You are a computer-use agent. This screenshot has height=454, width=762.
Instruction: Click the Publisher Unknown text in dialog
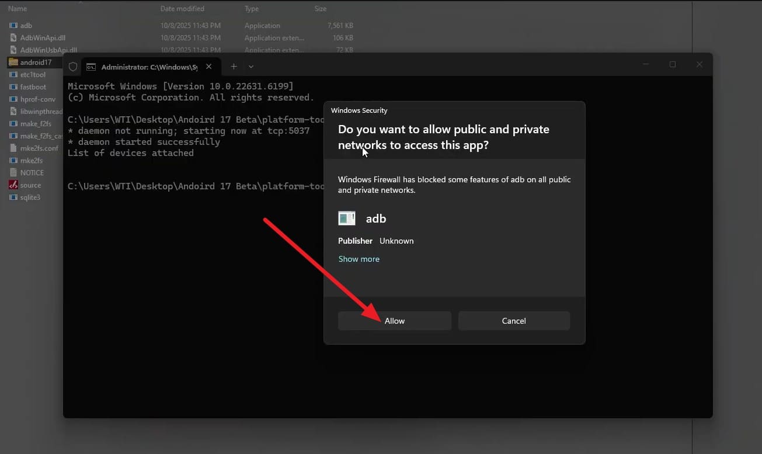(376, 241)
